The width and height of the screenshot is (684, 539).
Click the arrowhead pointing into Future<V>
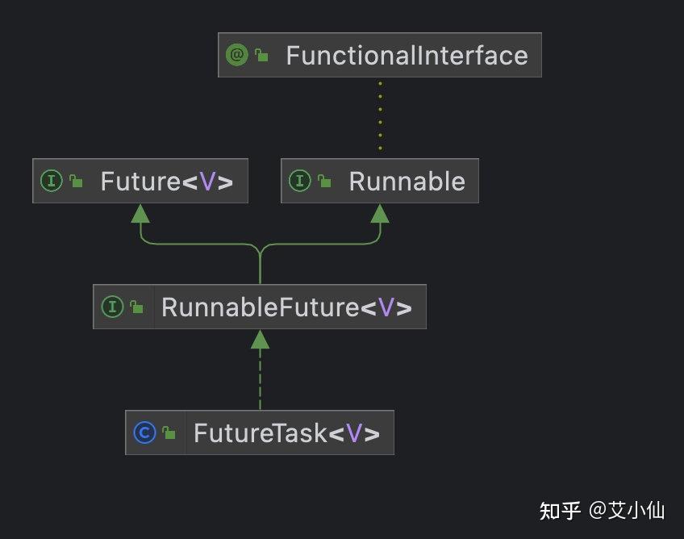(x=141, y=213)
